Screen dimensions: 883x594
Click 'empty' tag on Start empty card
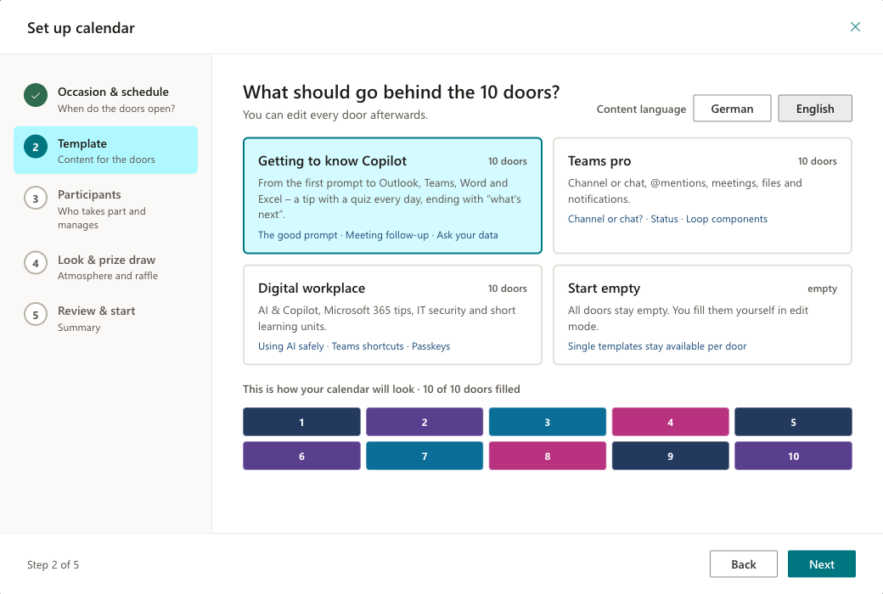(822, 289)
